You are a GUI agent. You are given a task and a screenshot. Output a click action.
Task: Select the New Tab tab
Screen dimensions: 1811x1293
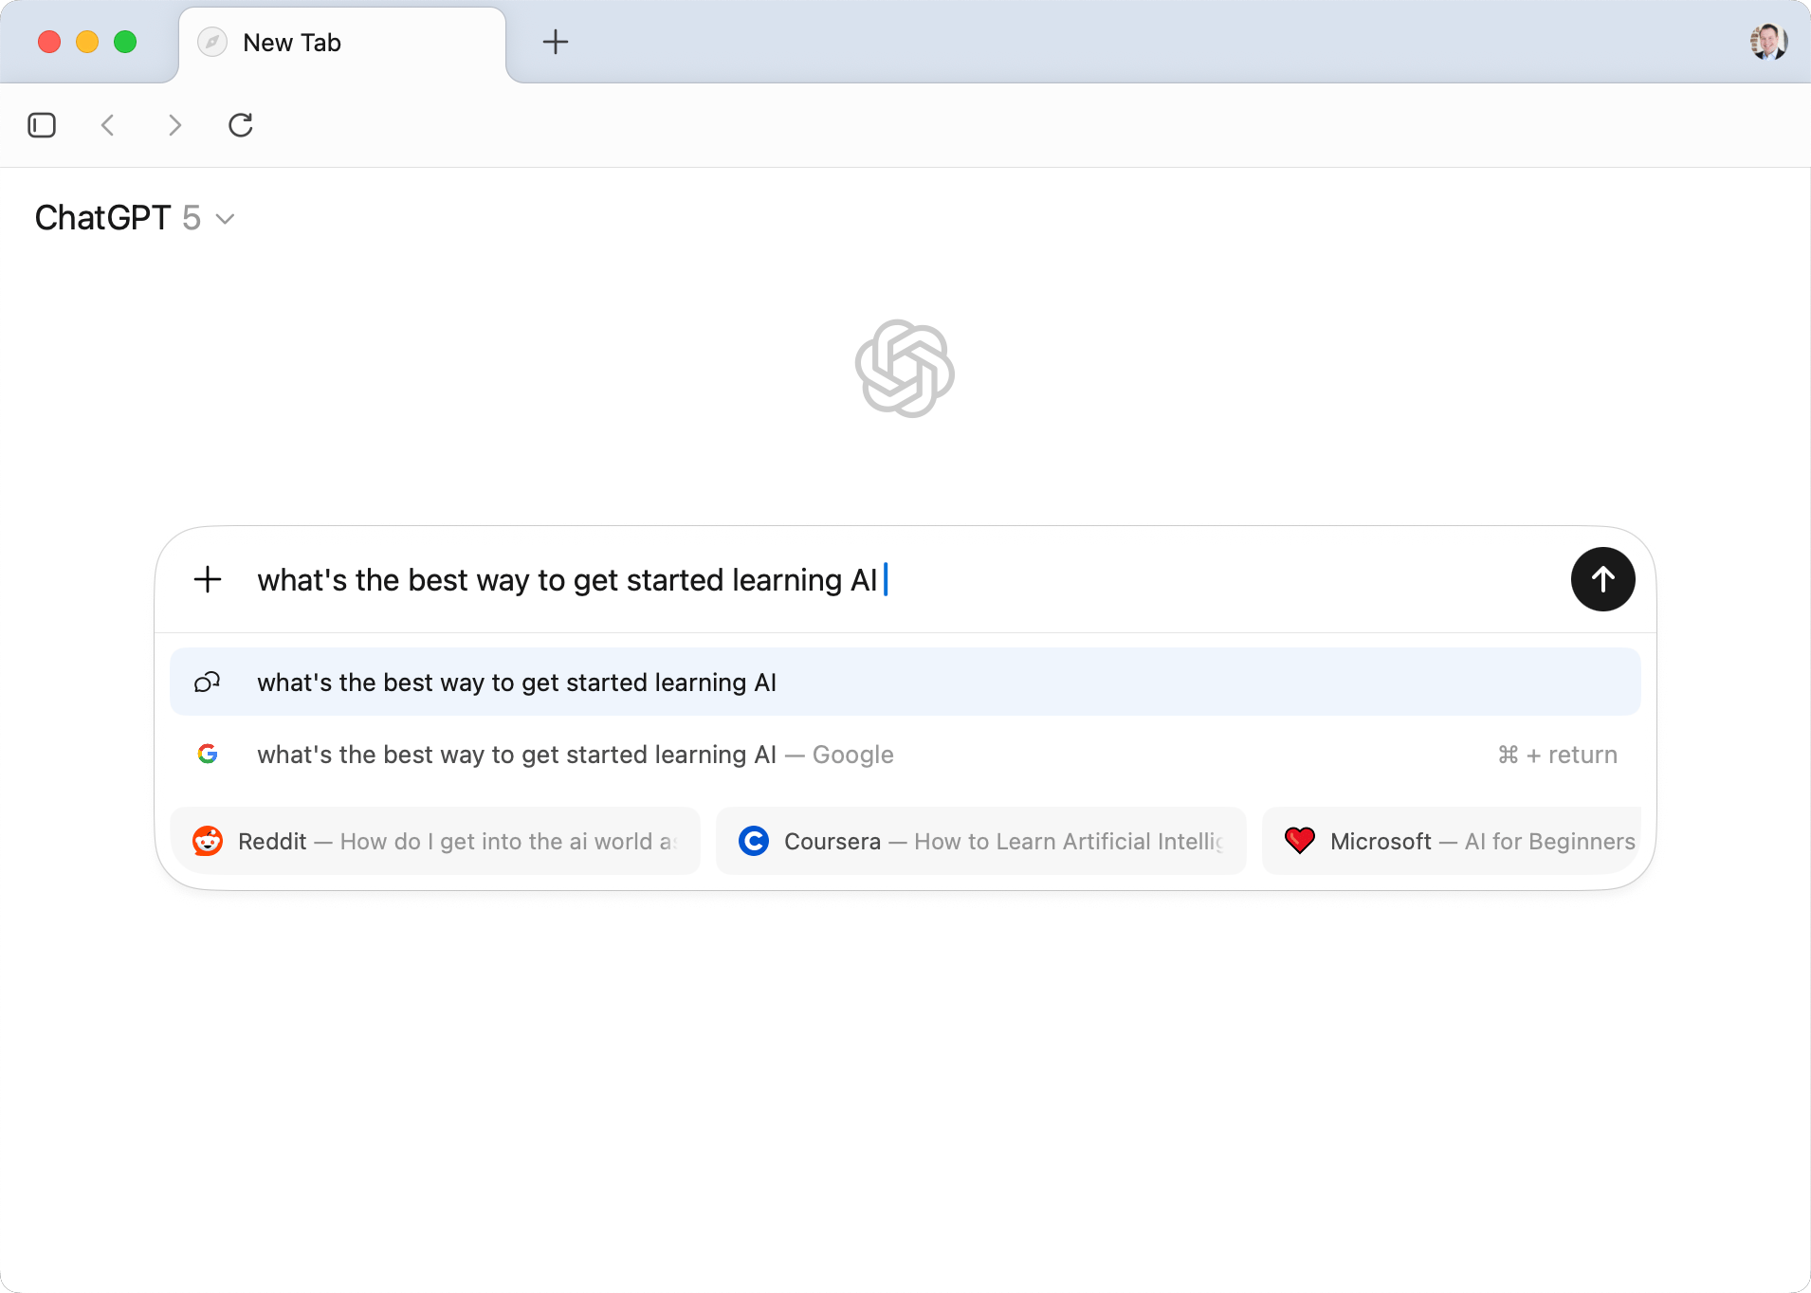tap(341, 44)
